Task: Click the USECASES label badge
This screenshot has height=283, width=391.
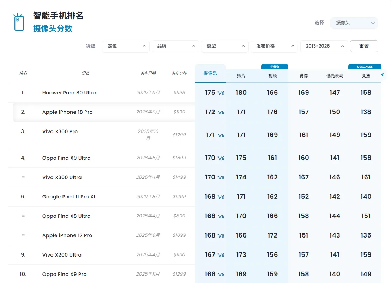Action: point(365,67)
